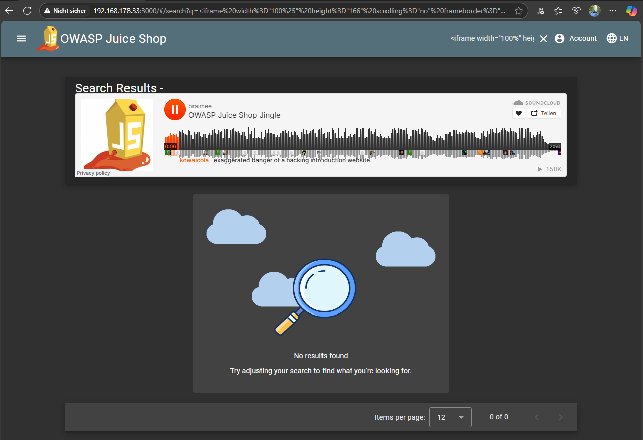
Task: Open the braimee artist link
Action: 200,106
